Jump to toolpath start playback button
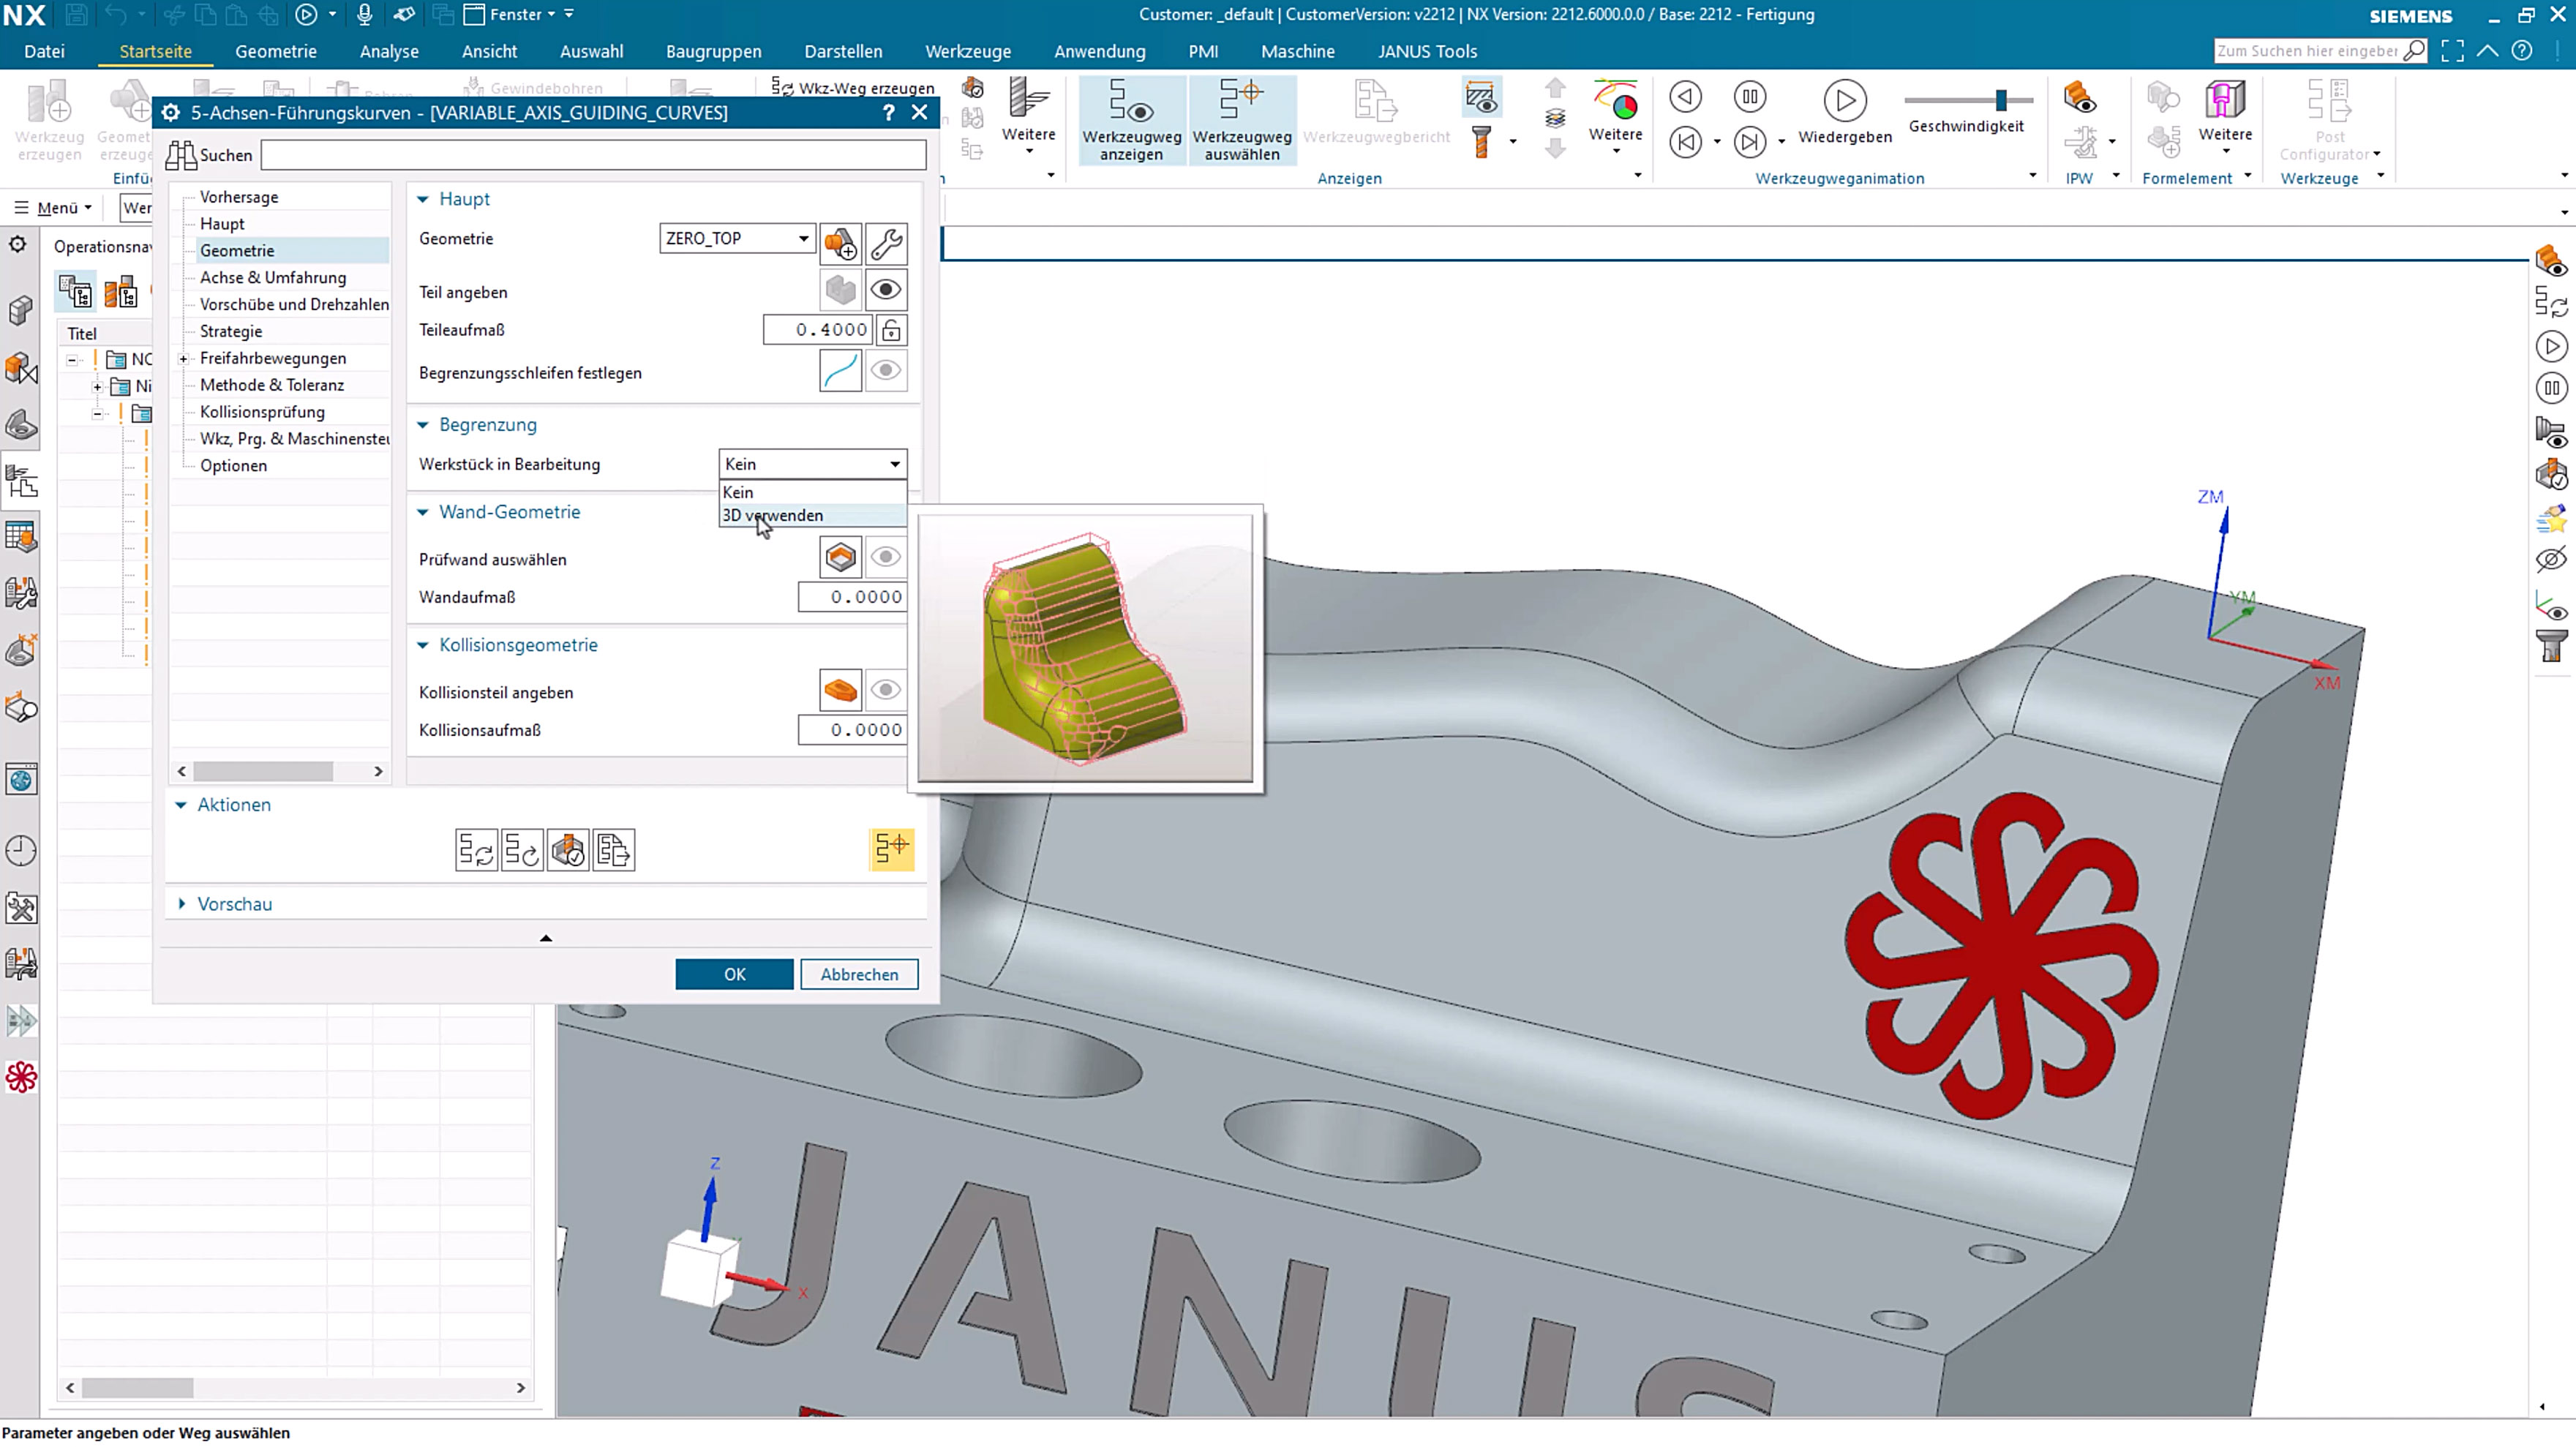The width and height of the screenshot is (2576, 1447). tap(1686, 142)
